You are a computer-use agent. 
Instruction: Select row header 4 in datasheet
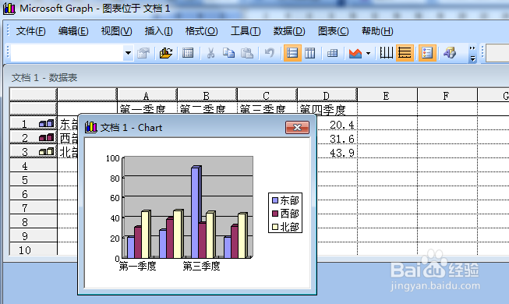pos(34,166)
